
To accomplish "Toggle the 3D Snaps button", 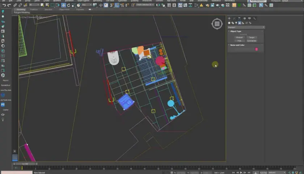I will (112, 5).
